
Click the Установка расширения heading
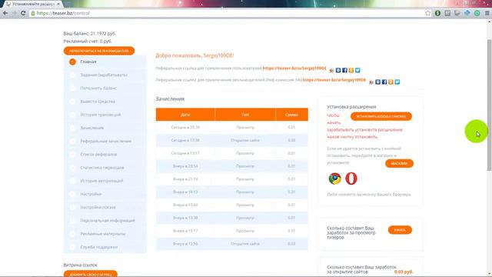tap(351, 107)
